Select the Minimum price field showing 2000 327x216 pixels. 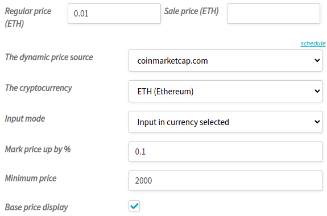click(225, 181)
